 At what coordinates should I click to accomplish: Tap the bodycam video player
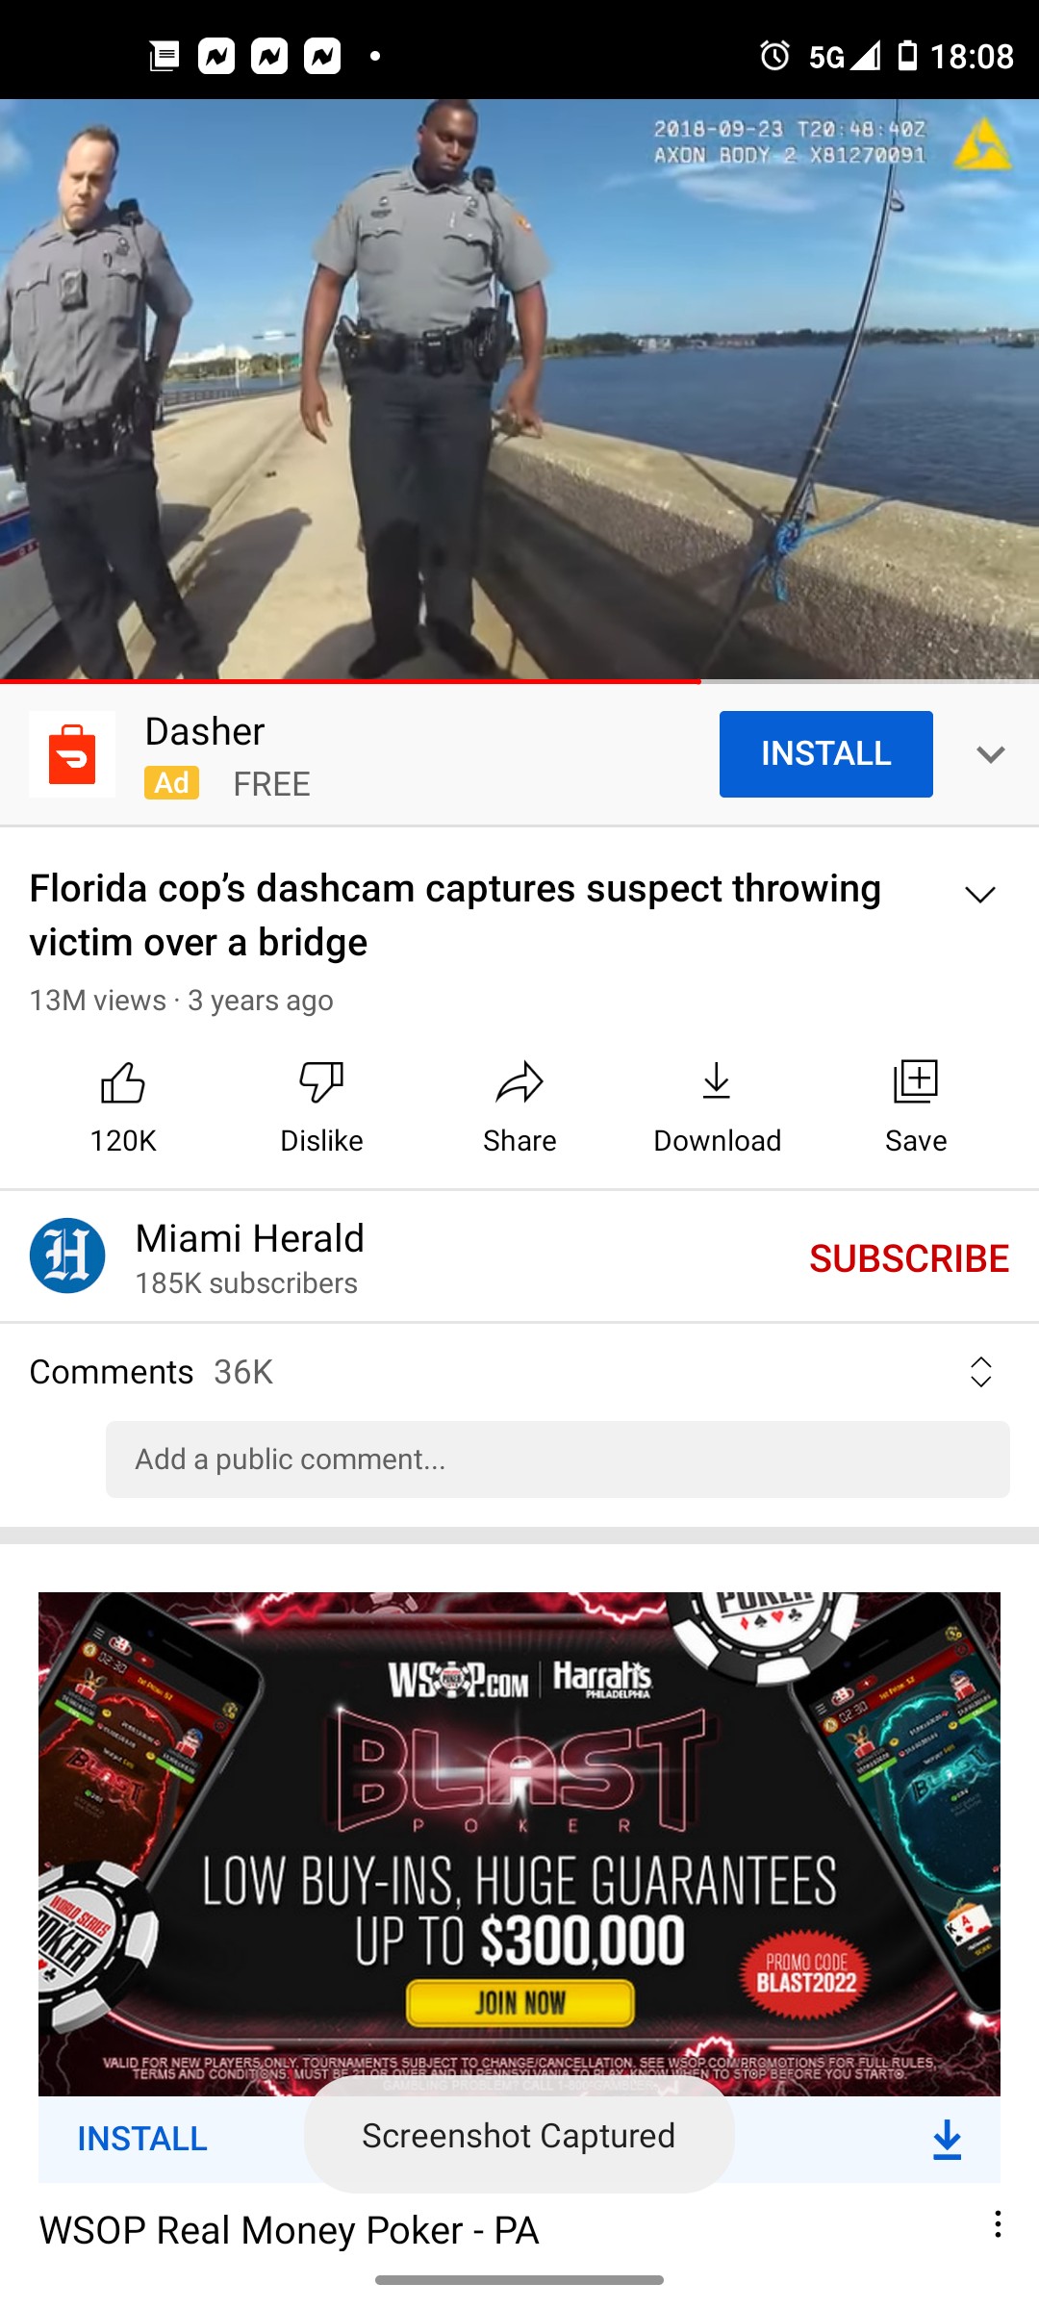click(519, 389)
